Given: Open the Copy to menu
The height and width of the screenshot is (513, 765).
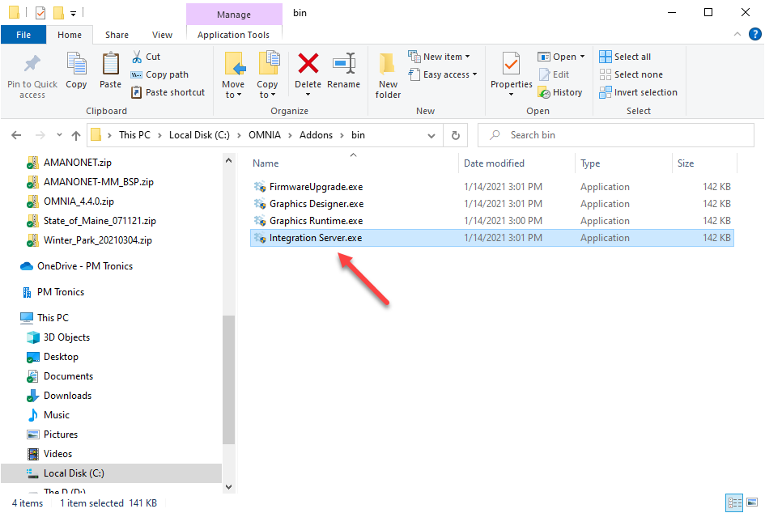Looking at the screenshot, I should (267, 75).
